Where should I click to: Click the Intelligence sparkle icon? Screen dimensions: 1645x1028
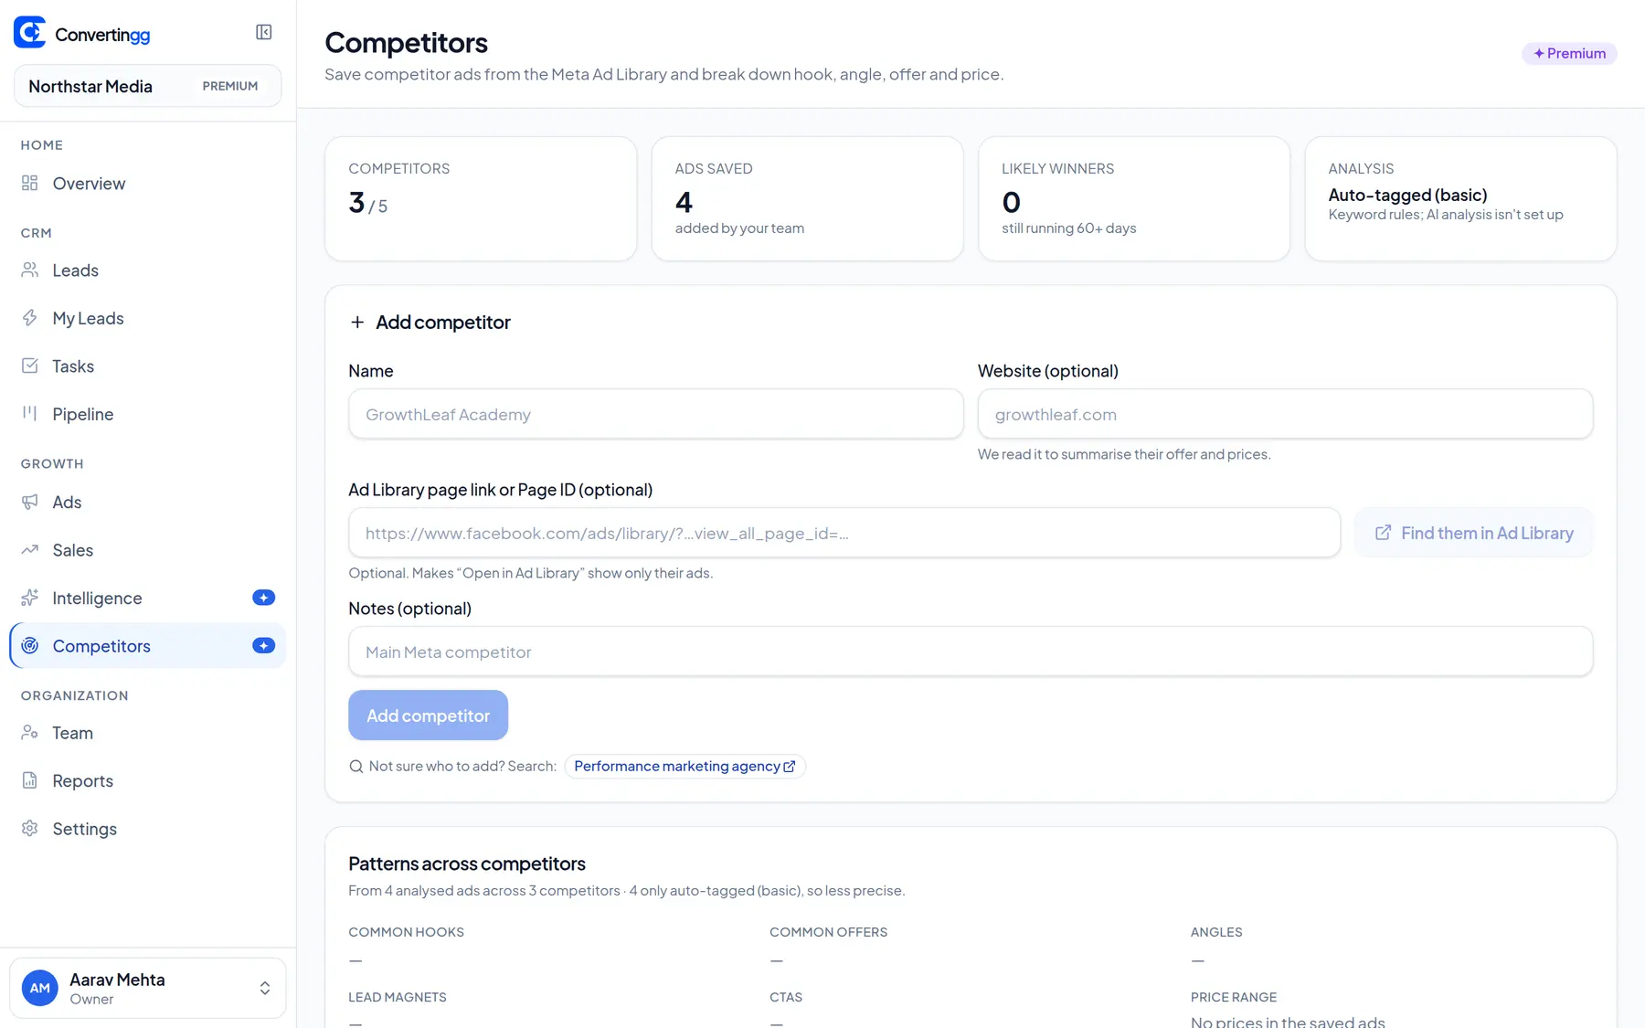(x=30, y=598)
